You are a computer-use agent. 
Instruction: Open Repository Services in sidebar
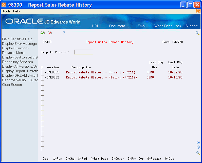[17, 62]
